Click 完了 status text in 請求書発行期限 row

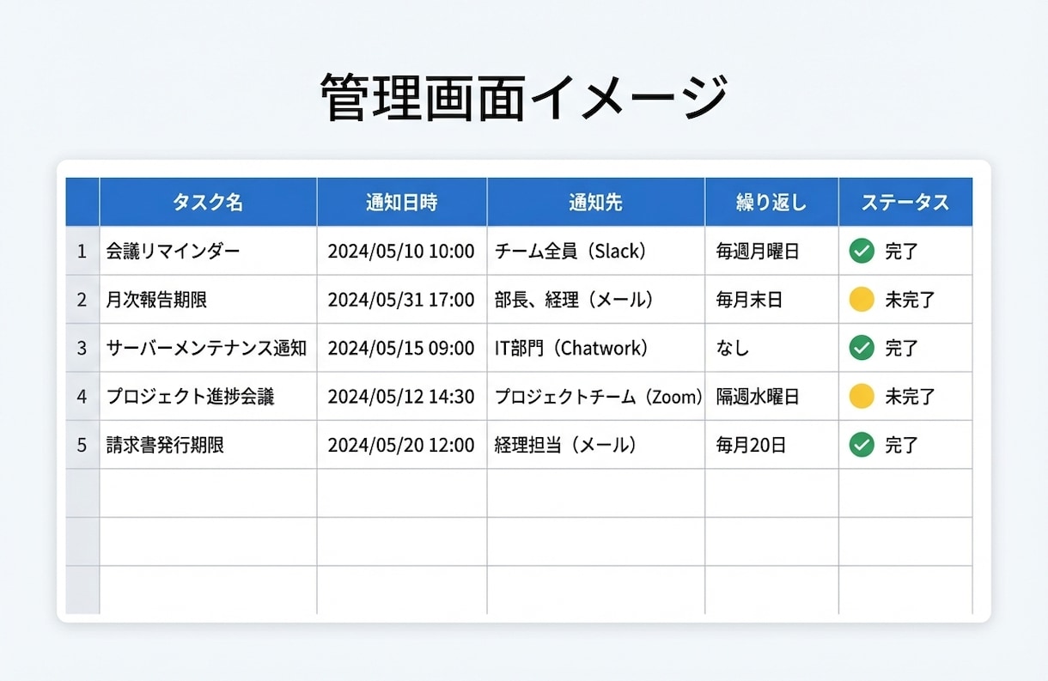click(902, 445)
